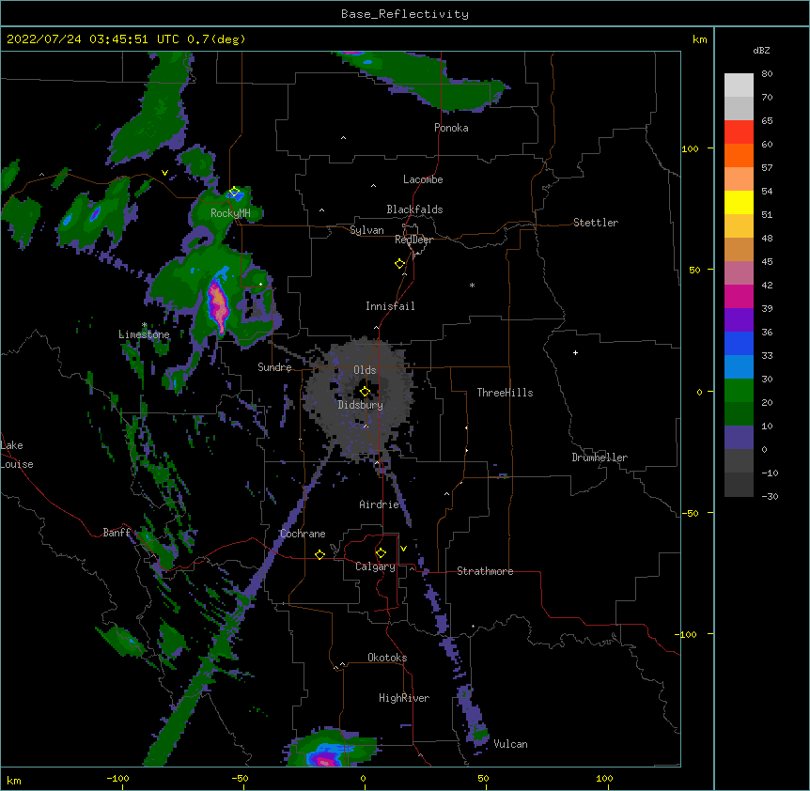Image resolution: width=810 pixels, height=791 pixels.
Task: Select the magenta 39-42 dBZ legend swatch
Action: (739, 296)
